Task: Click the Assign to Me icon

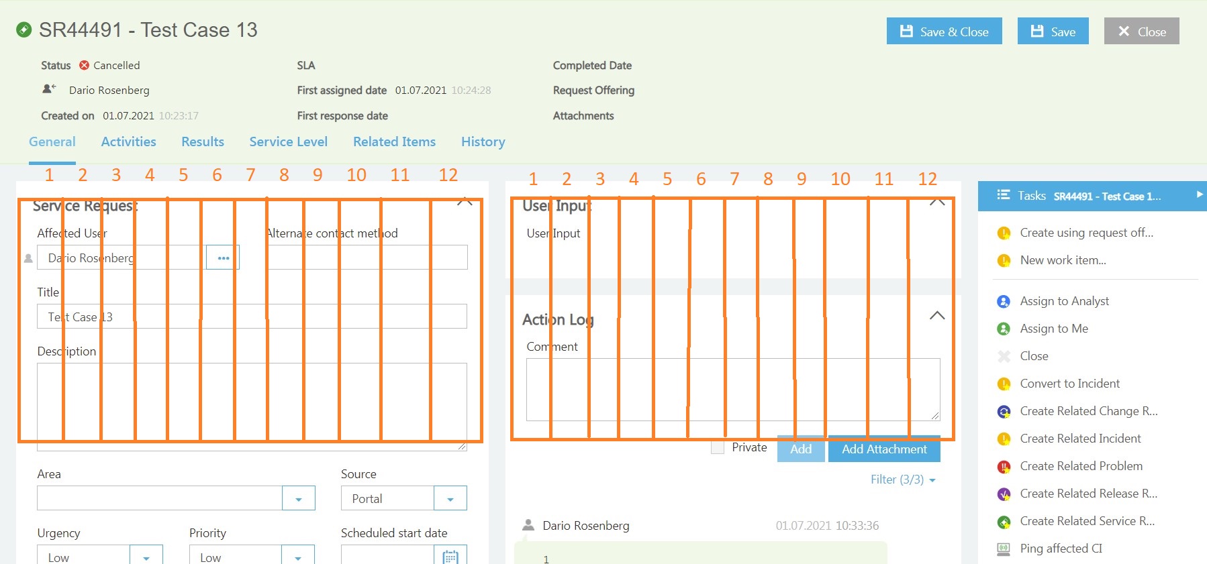Action: click(1004, 329)
